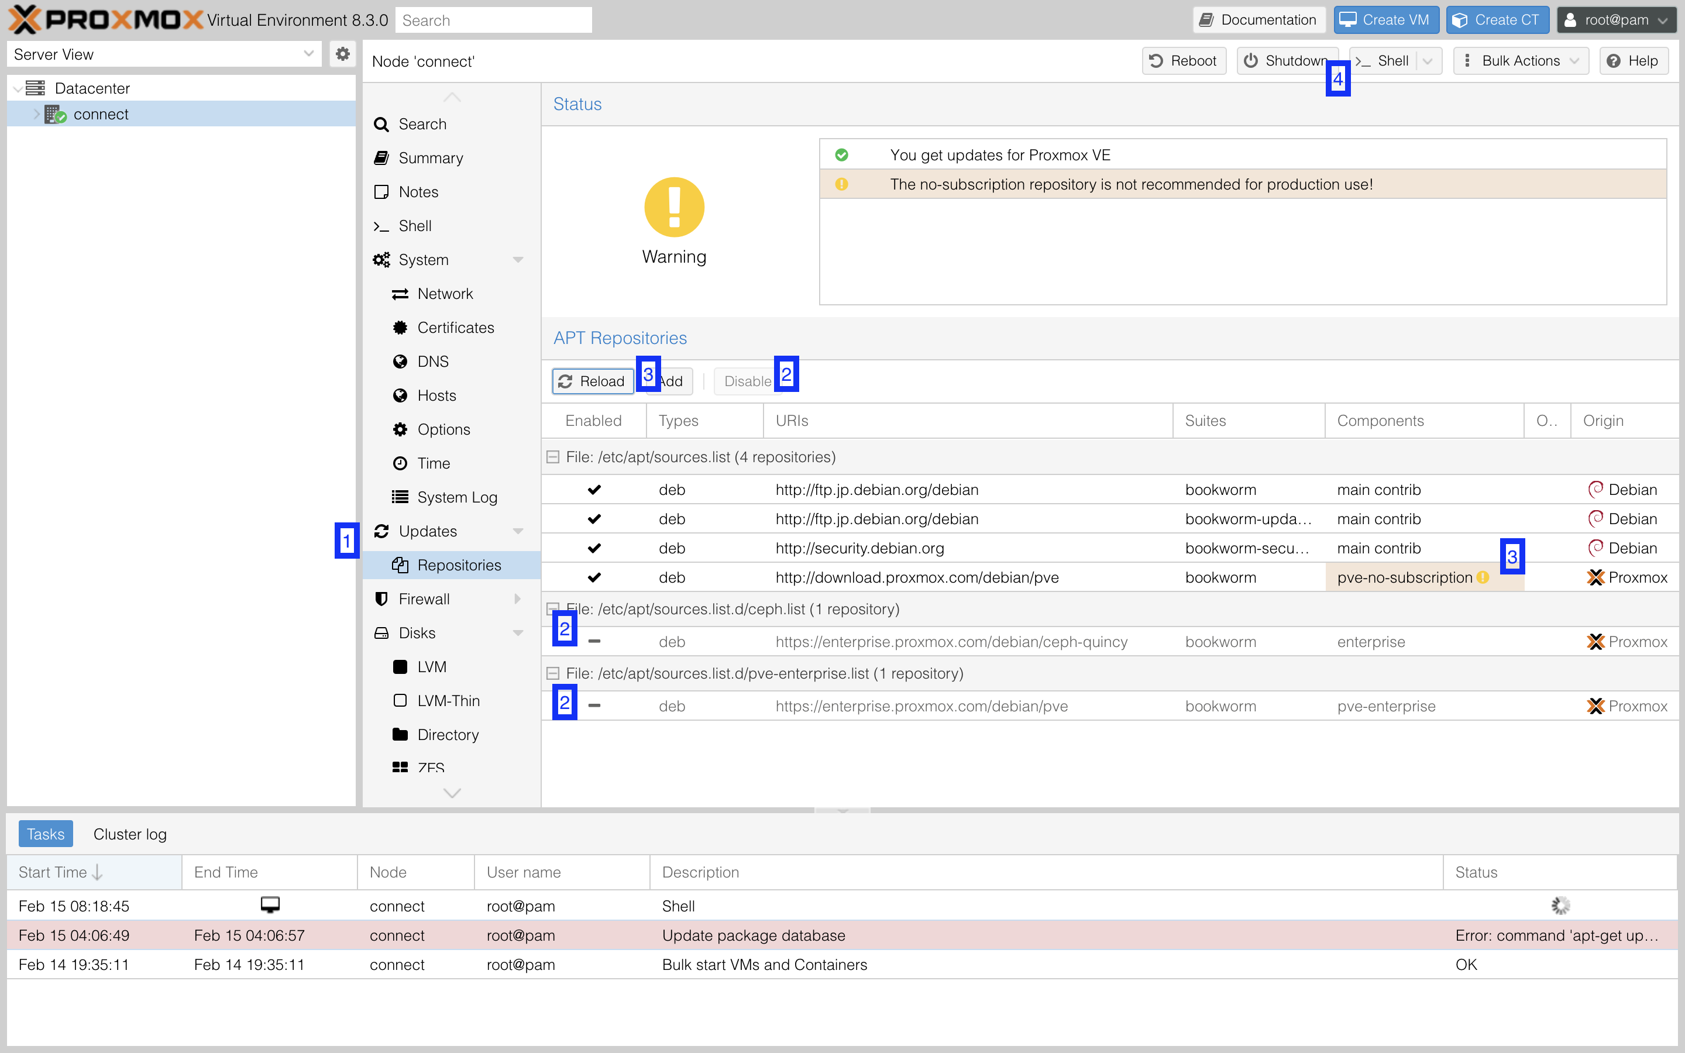Viewport: 1685px width, 1053px height.
Task: Switch to the Tasks tab
Action: click(45, 834)
